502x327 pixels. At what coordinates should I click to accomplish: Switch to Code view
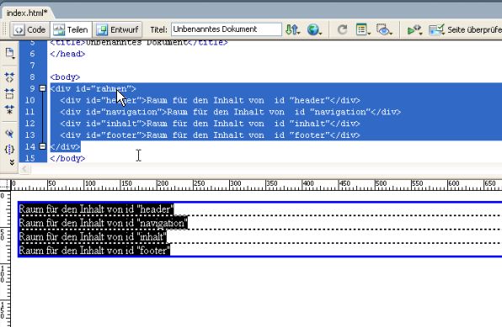click(30, 29)
